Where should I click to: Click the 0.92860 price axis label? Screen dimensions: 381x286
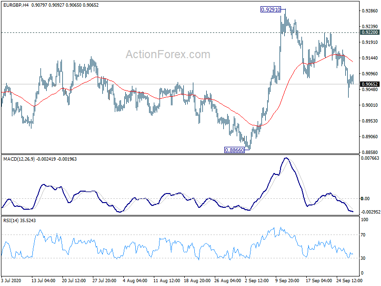pos(370,10)
